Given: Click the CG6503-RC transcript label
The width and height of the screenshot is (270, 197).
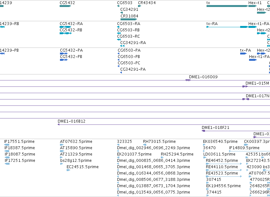Looking at the screenshot, I should click(x=128, y=36).
